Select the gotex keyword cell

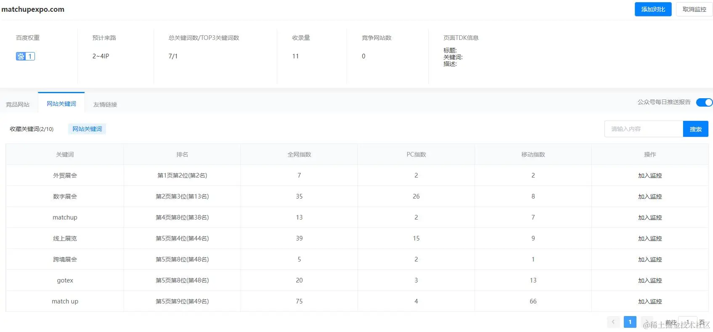coord(65,280)
